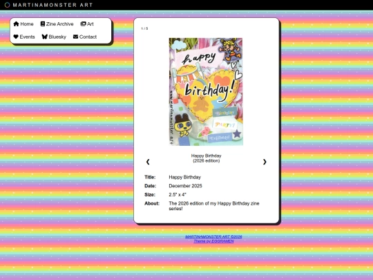Open the MARTINAMONSTER ART ©2026 footer link
The width and height of the screenshot is (373, 280).
[x=213, y=236]
